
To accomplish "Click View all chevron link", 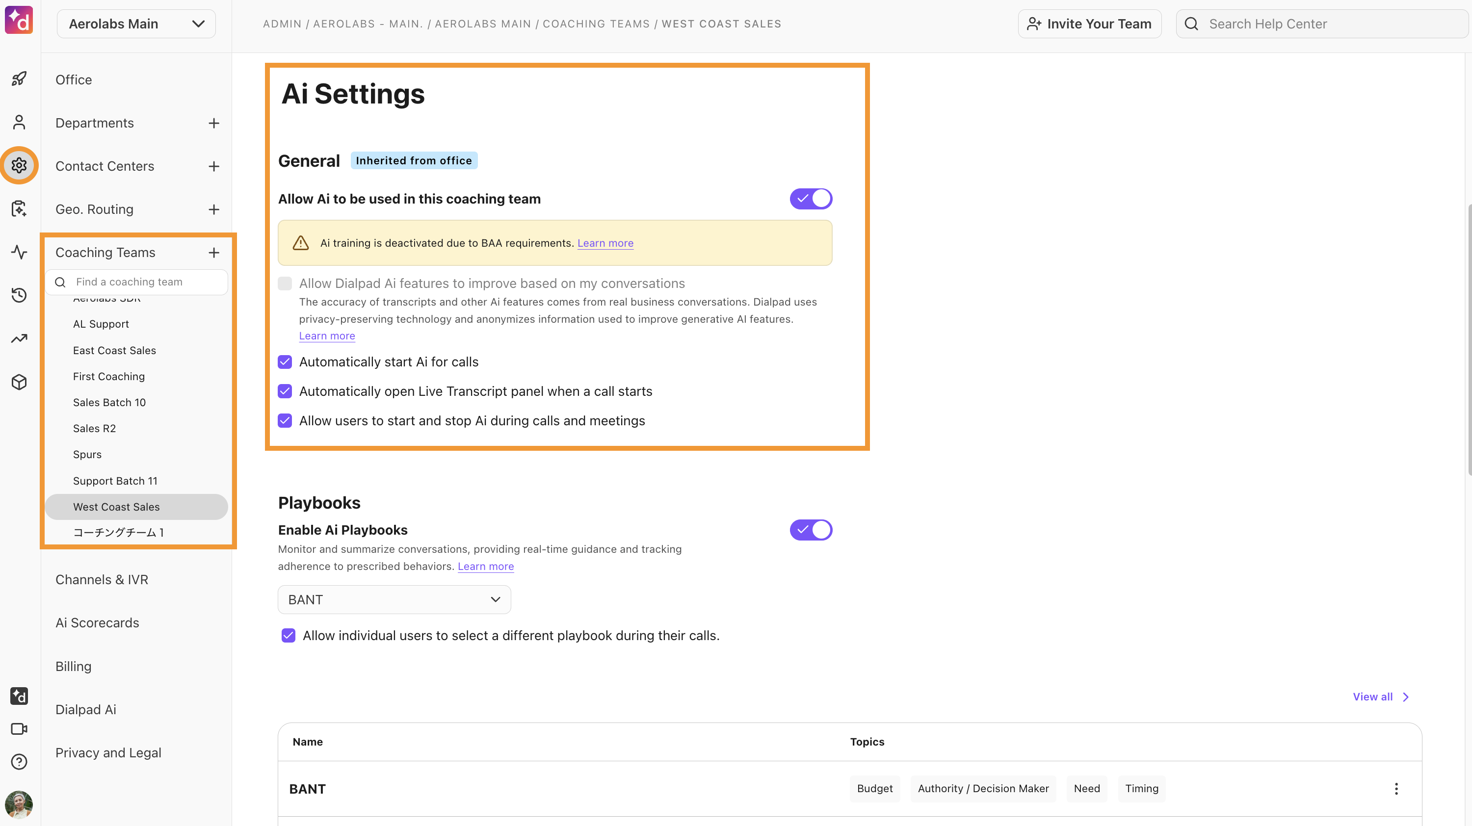I will (x=1381, y=697).
